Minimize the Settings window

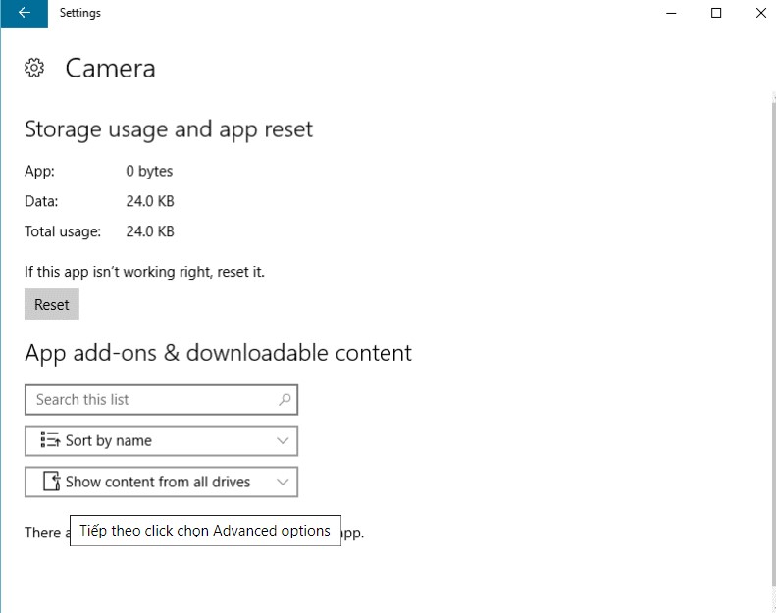pyautogui.click(x=671, y=13)
